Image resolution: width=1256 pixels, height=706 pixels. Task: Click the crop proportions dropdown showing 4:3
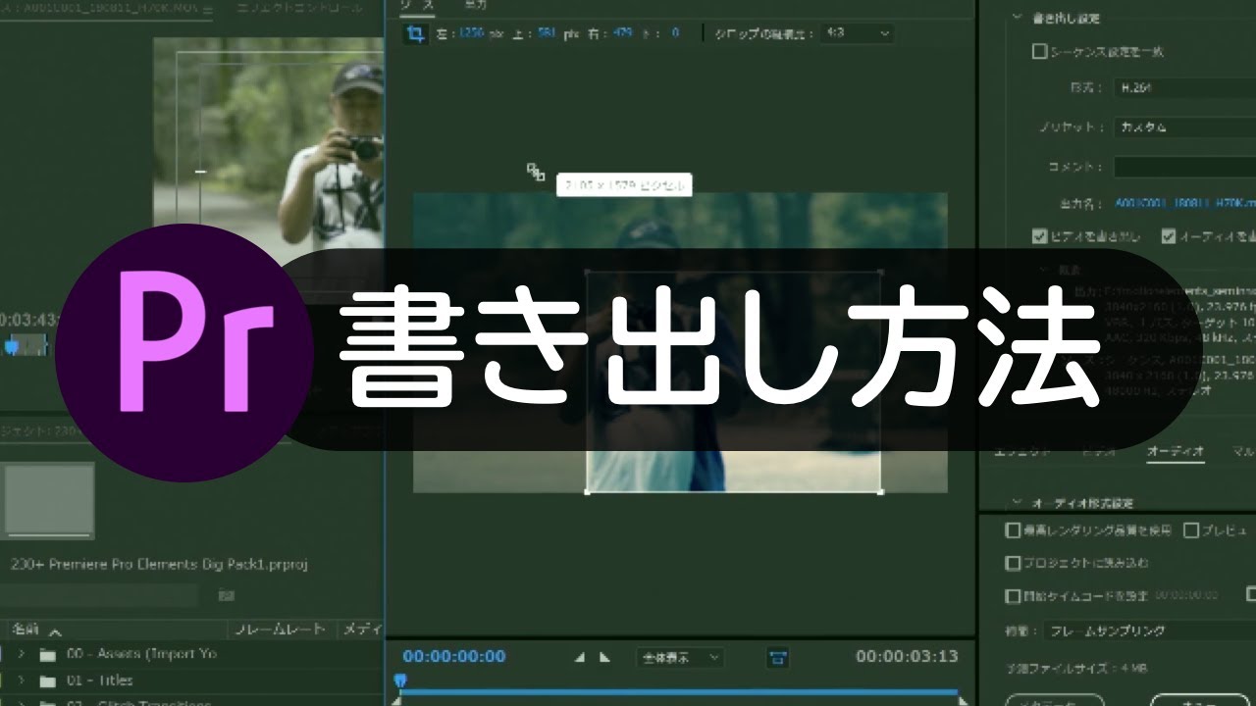click(x=857, y=33)
